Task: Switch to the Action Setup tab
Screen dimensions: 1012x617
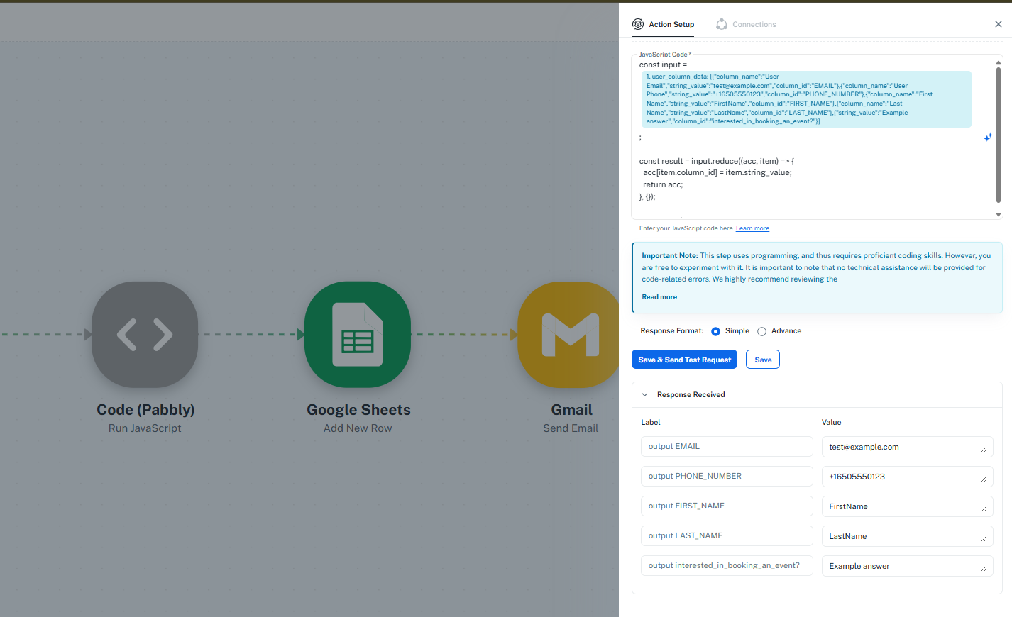Action: 671,24
